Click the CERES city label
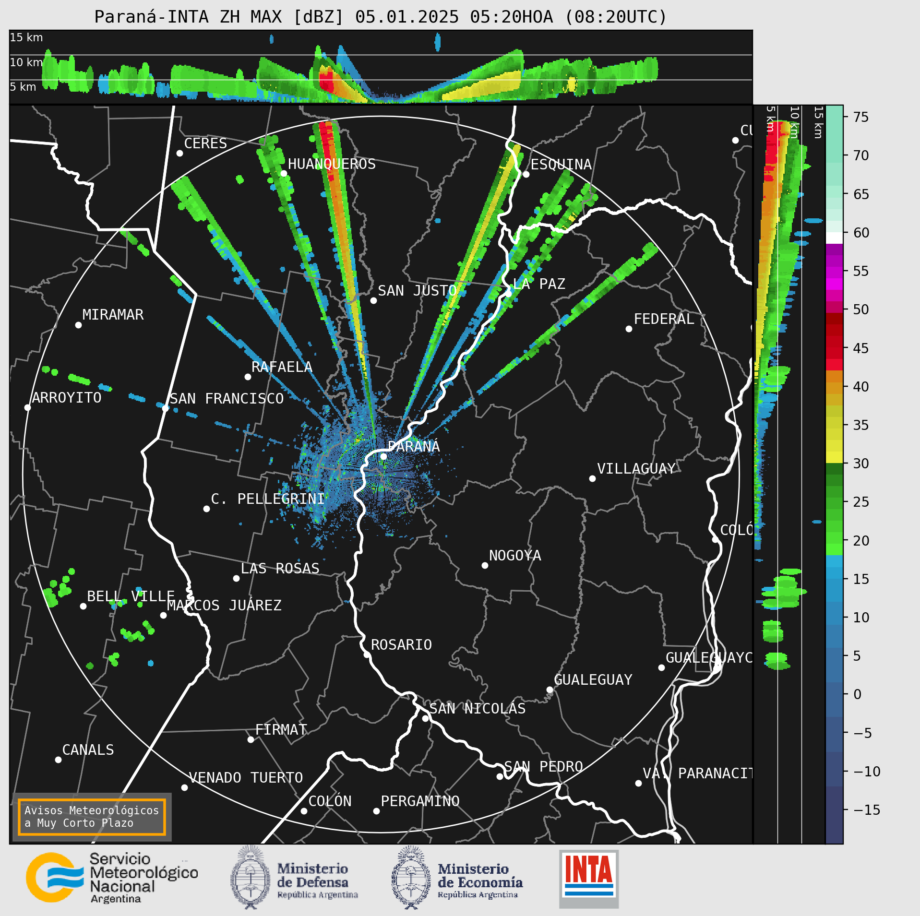Viewport: 920px width, 916px height. 205,143
